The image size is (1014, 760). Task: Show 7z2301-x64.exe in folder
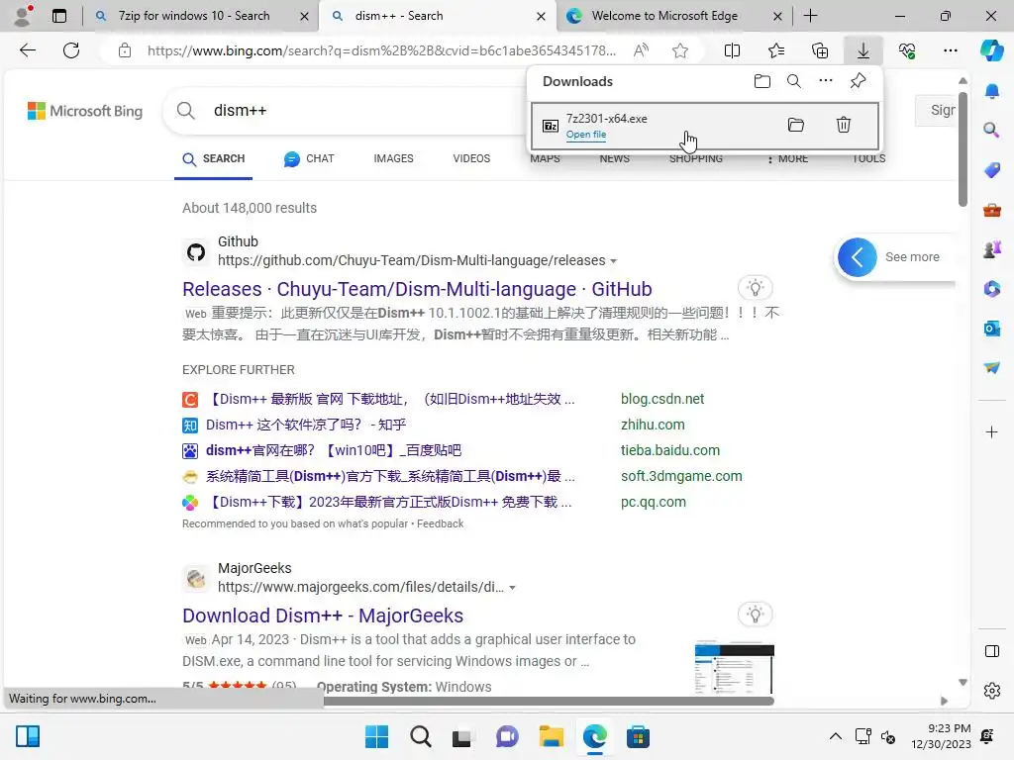(x=796, y=125)
